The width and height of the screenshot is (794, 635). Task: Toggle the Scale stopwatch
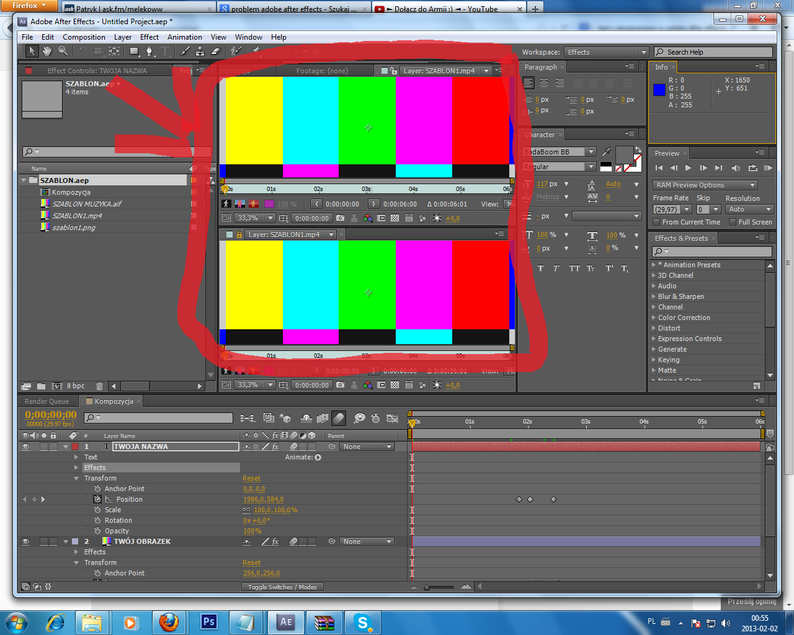(x=97, y=510)
